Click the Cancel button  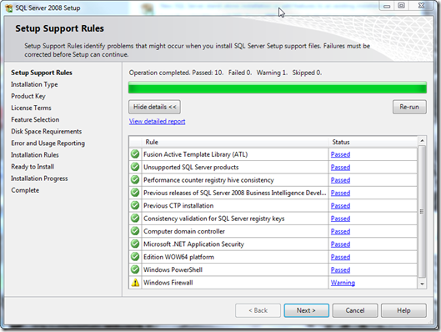(355, 310)
